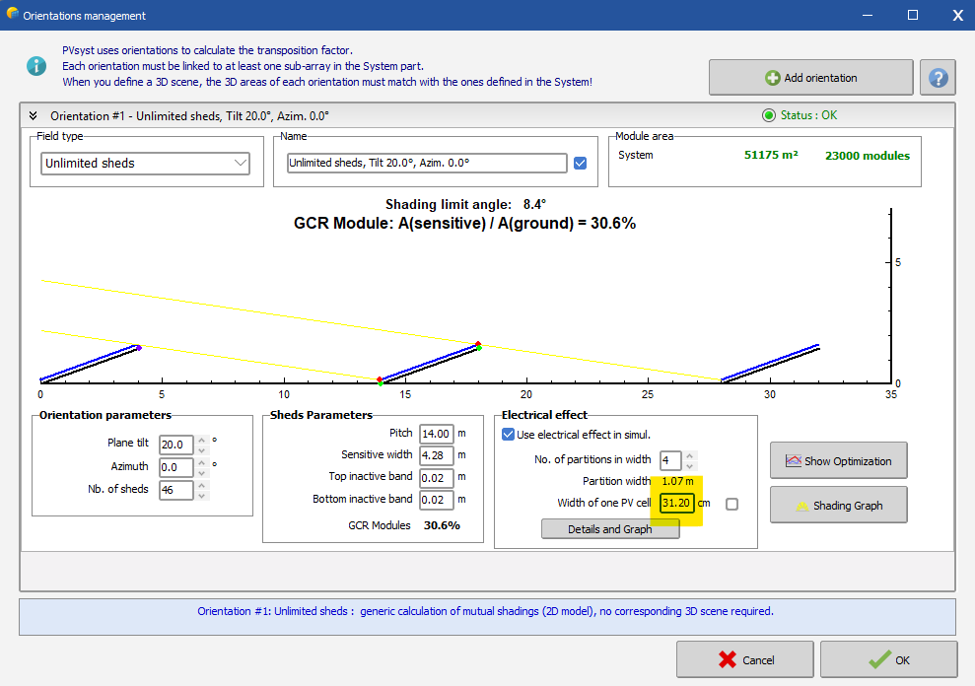The image size is (975, 686).
Task: Open the Shading Graph
Action: click(x=838, y=506)
